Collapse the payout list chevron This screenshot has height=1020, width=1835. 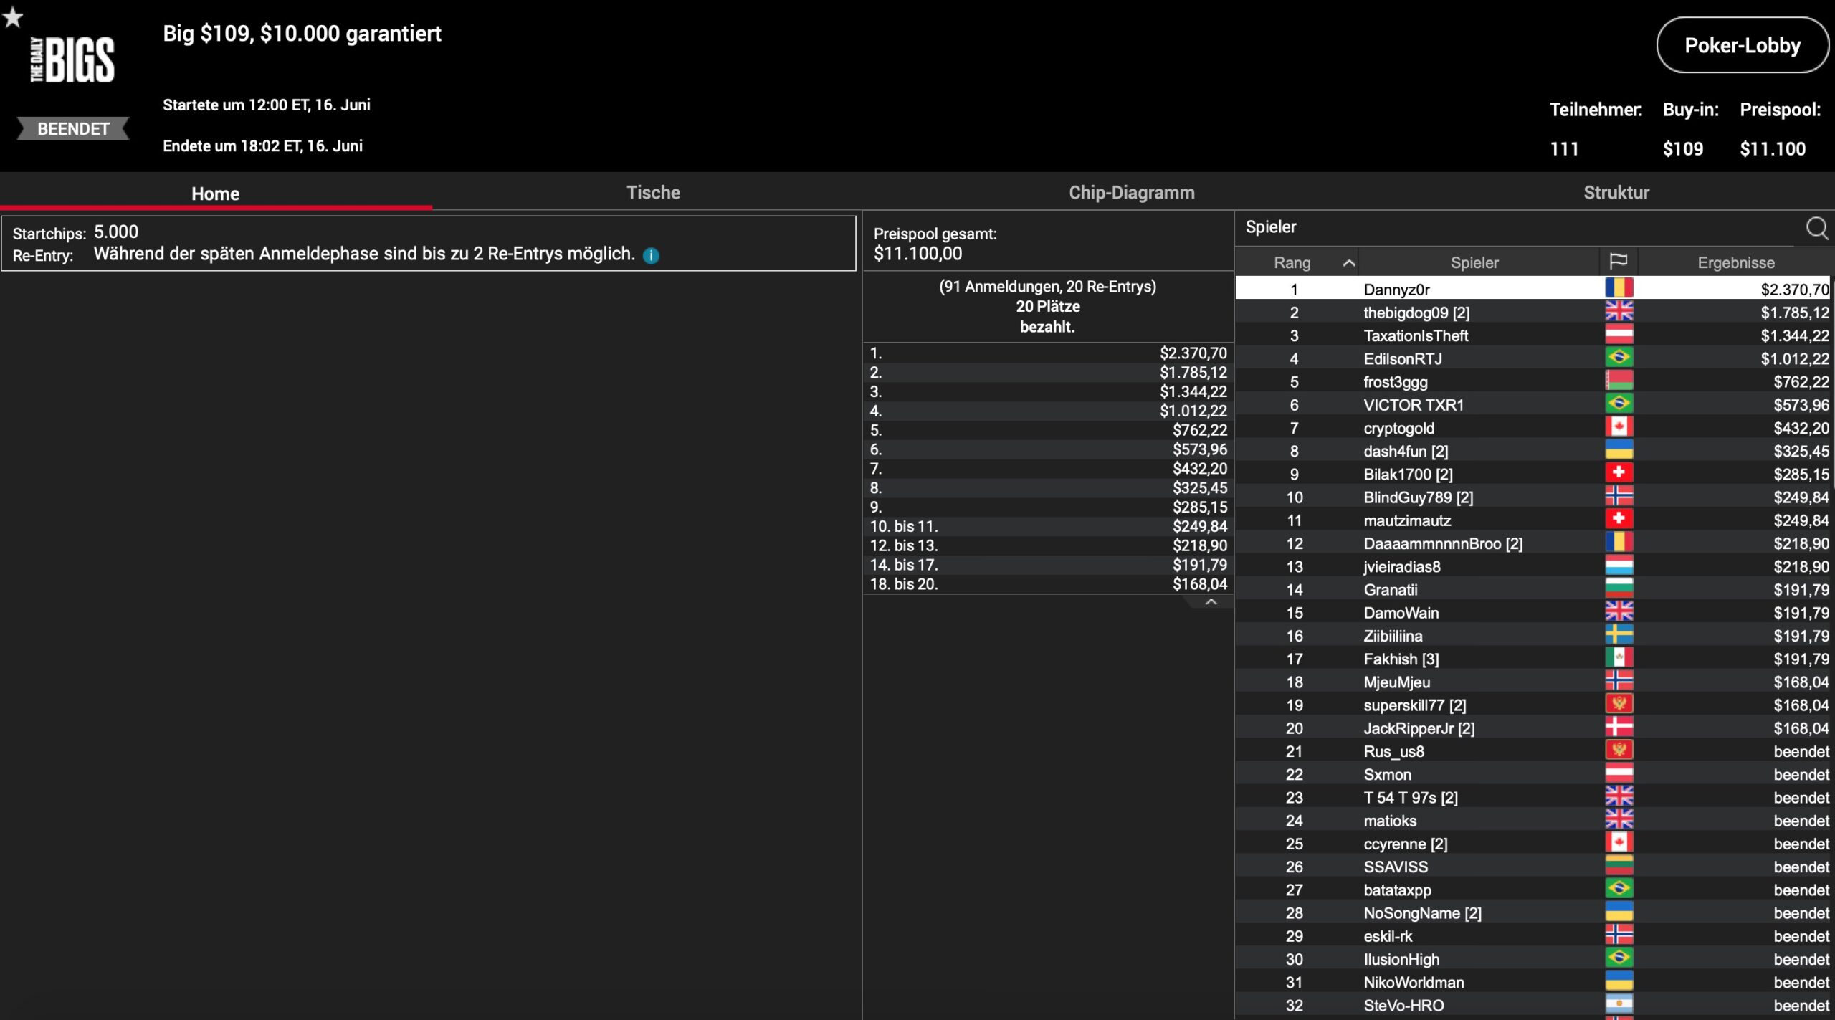(x=1211, y=602)
